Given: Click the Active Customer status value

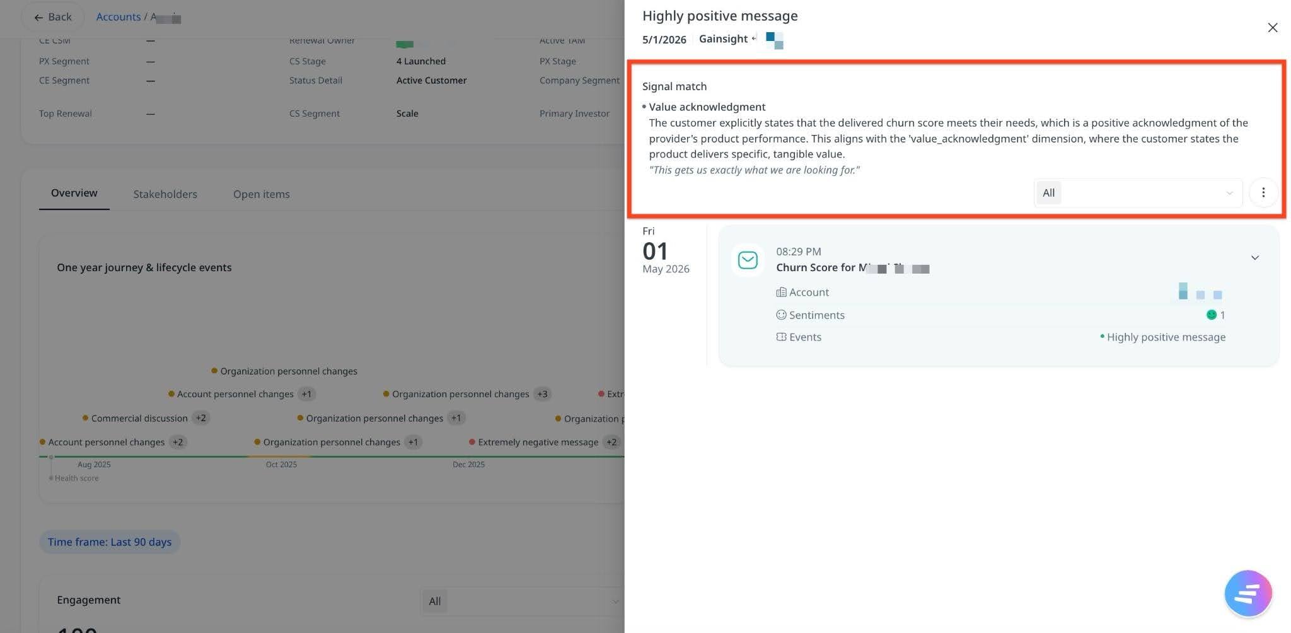Looking at the screenshot, I should coord(432,80).
